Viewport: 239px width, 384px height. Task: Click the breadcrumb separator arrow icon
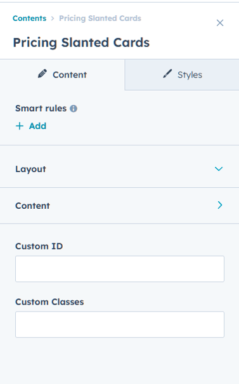click(53, 18)
